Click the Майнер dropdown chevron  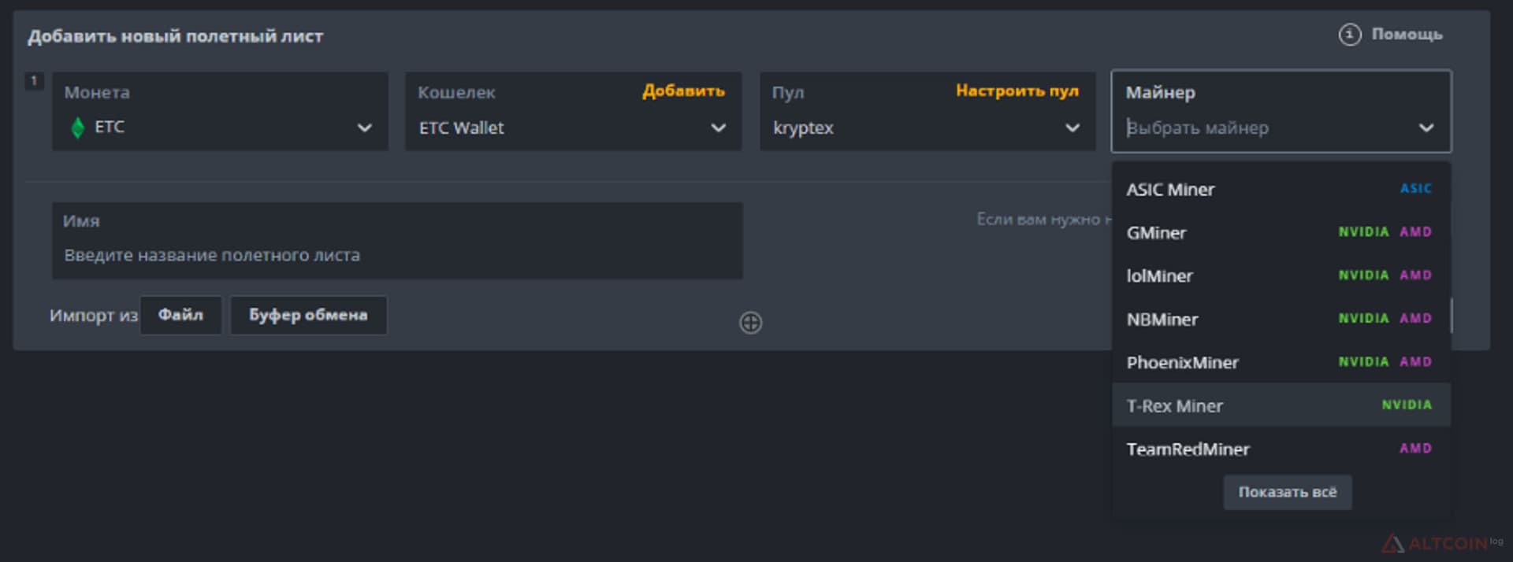(1426, 128)
